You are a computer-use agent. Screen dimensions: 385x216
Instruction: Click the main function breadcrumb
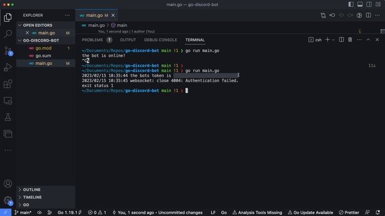click(119, 25)
